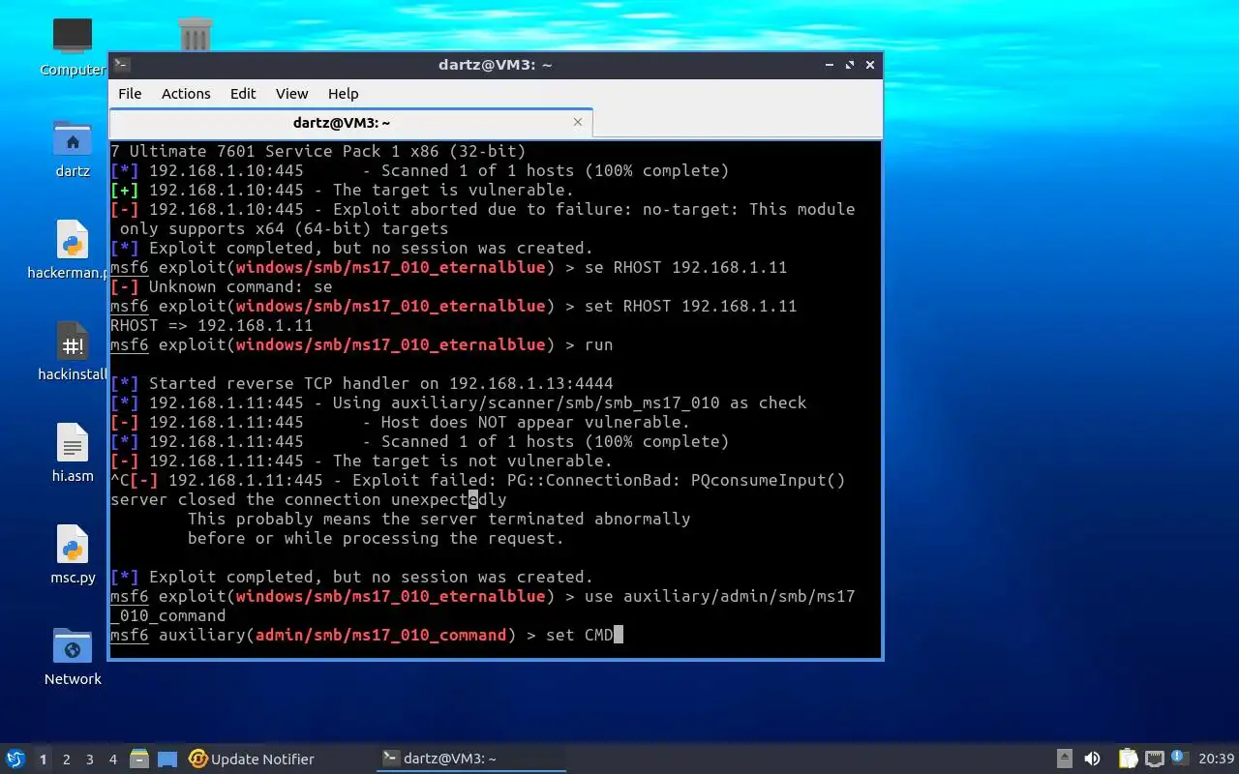Click the terminal window title 'dartz@VM3: ~'

click(495, 65)
